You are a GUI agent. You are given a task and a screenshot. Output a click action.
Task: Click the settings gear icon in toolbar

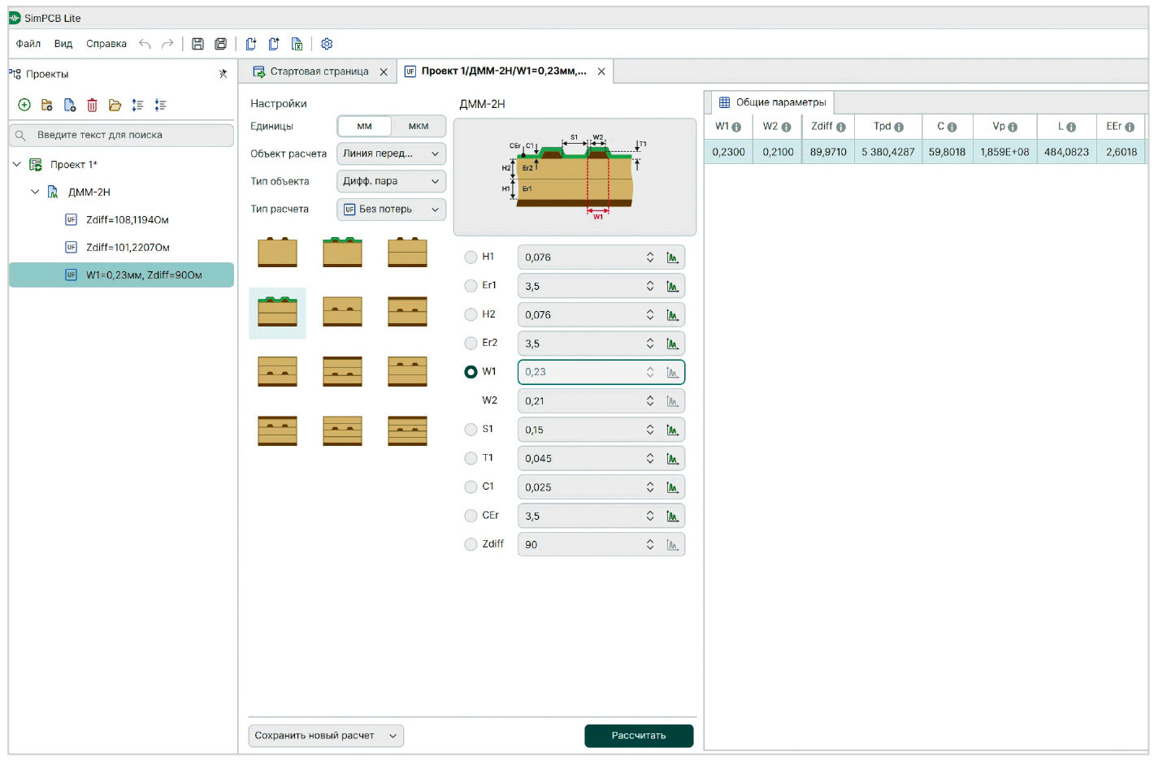[x=327, y=44]
